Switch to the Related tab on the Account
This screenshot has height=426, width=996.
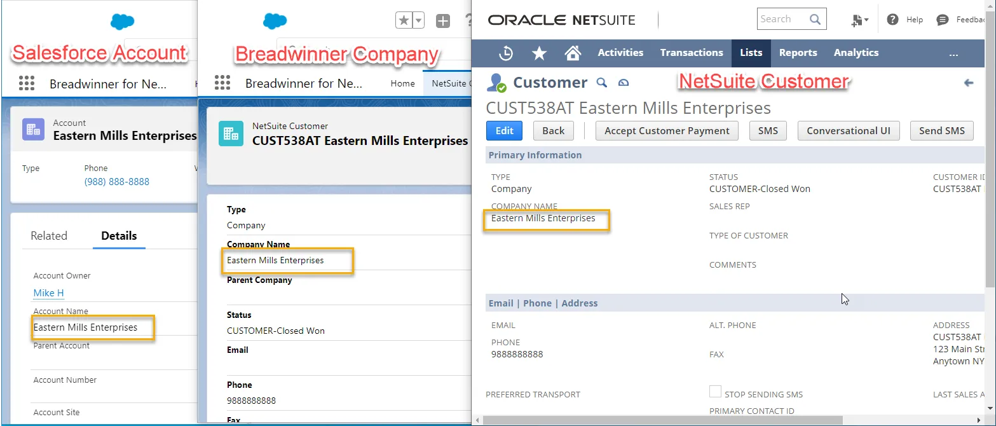[49, 236]
